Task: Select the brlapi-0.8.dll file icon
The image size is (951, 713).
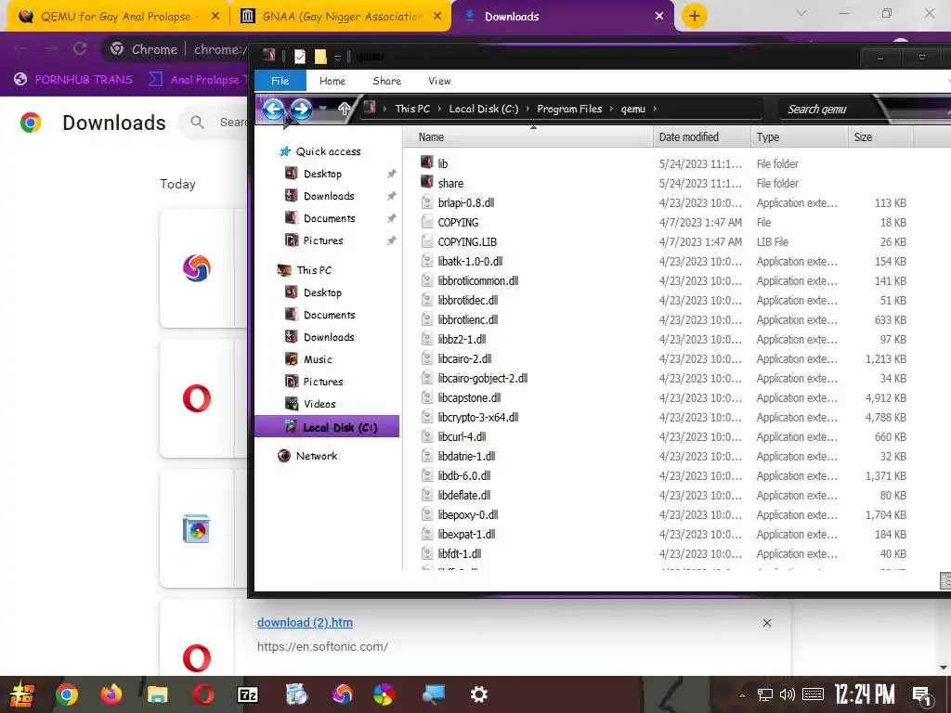Action: [427, 201]
